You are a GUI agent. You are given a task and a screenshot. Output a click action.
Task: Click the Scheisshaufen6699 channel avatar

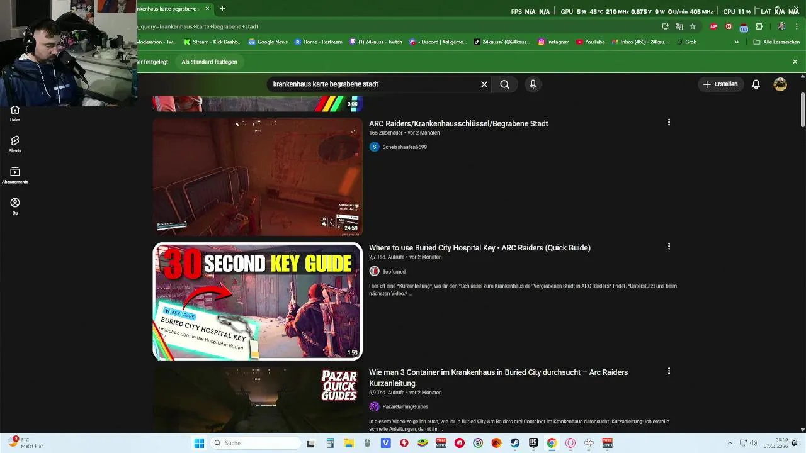pos(374,147)
